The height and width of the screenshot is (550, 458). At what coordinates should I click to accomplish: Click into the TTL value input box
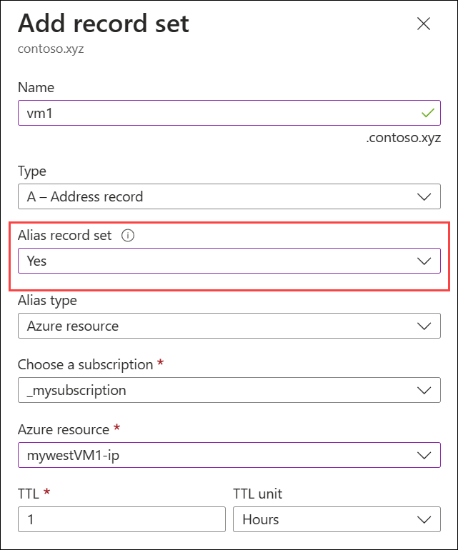coord(121,519)
